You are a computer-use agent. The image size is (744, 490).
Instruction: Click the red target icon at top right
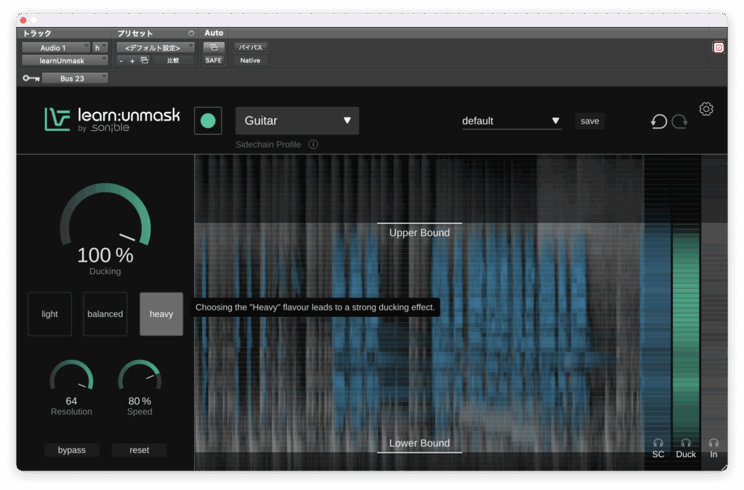click(x=719, y=47)
